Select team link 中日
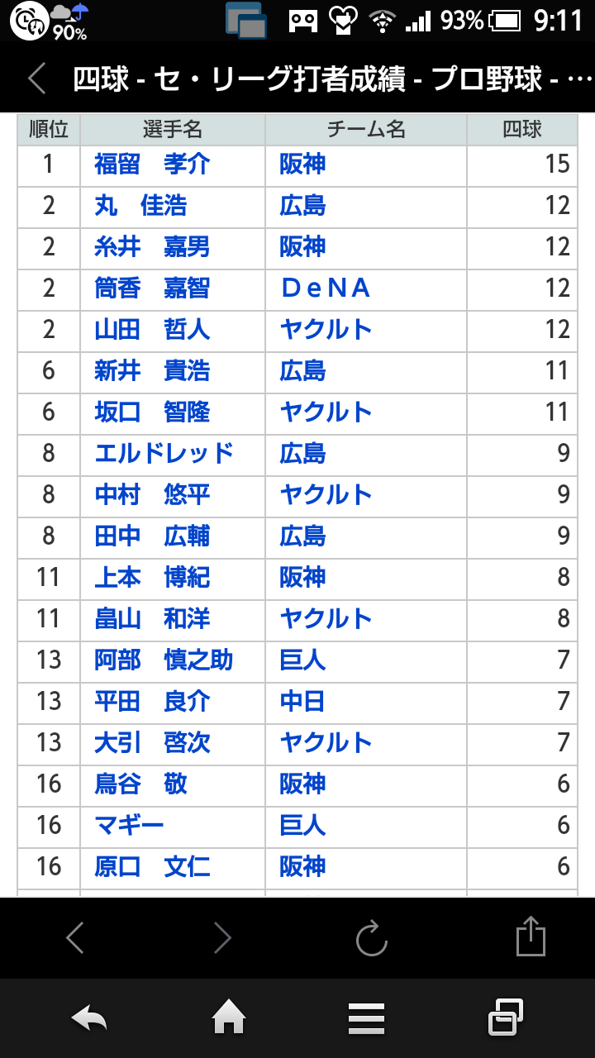Viewport: 595px width, 1058px height. coord(302,701)
